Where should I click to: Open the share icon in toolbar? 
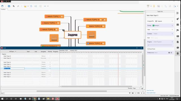(x=170, y=6)
